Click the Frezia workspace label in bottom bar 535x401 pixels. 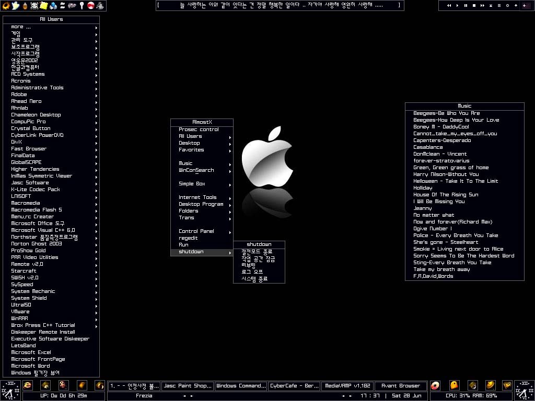point(144,396)
